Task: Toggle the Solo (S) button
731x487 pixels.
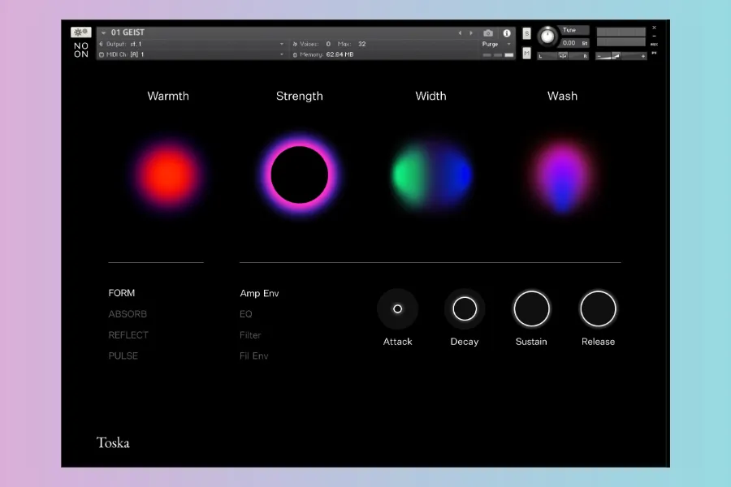Action: pos(527,33)
